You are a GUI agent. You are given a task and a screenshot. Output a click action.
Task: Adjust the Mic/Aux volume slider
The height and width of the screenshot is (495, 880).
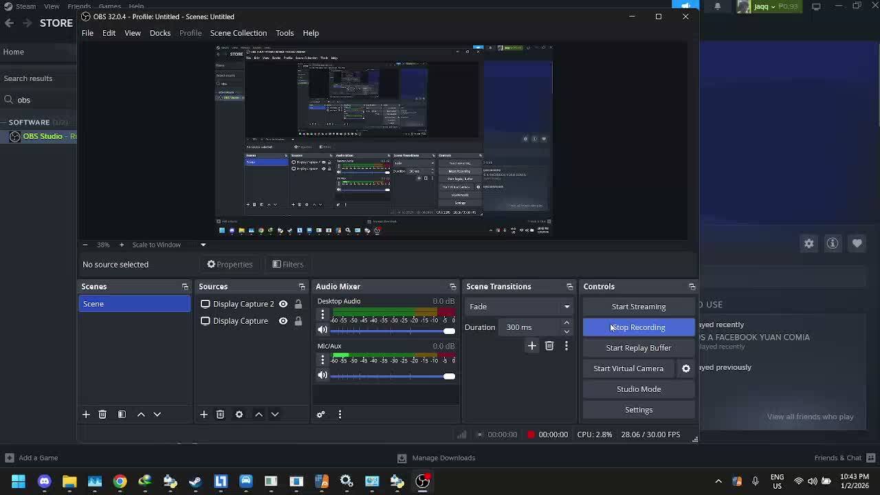(393, 376)
